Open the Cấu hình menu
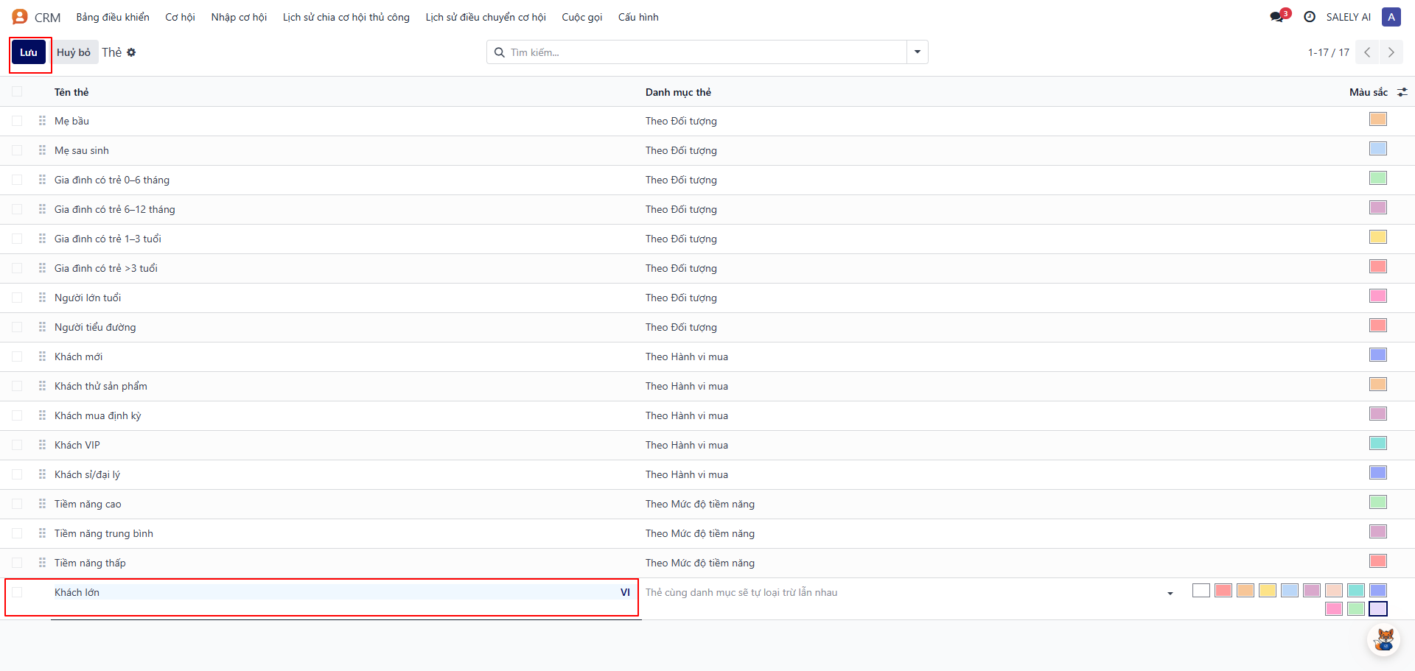This screenshot has width=1415, height=671. click(x=638, y=17)
